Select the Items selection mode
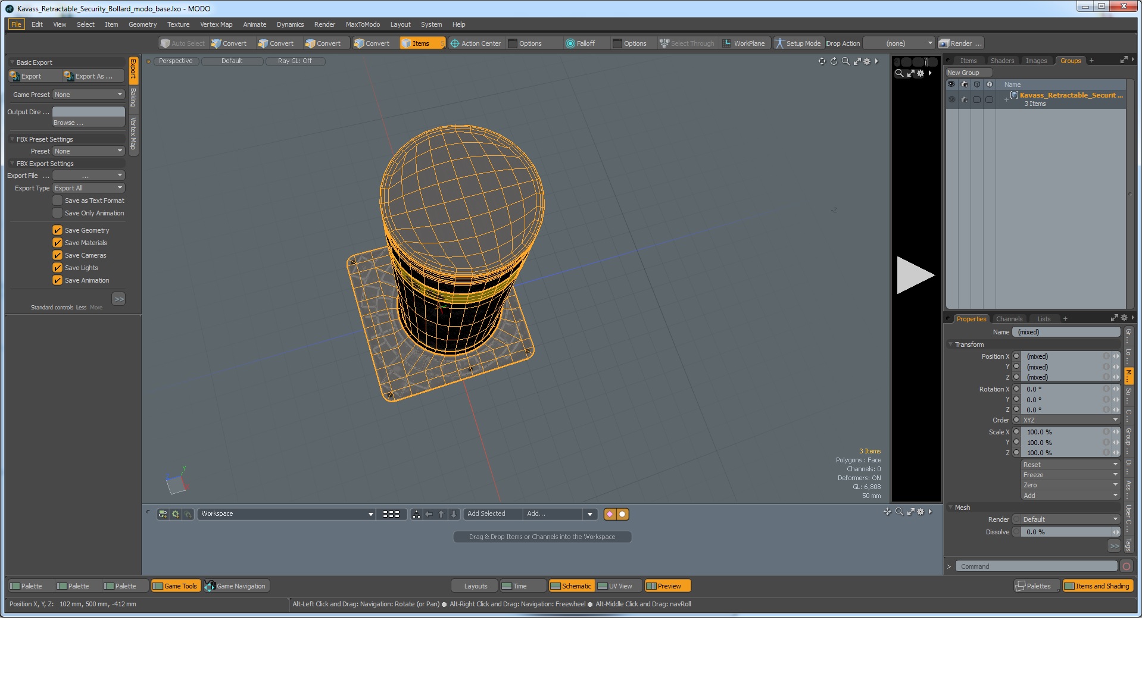 click(x=422, y=43)
